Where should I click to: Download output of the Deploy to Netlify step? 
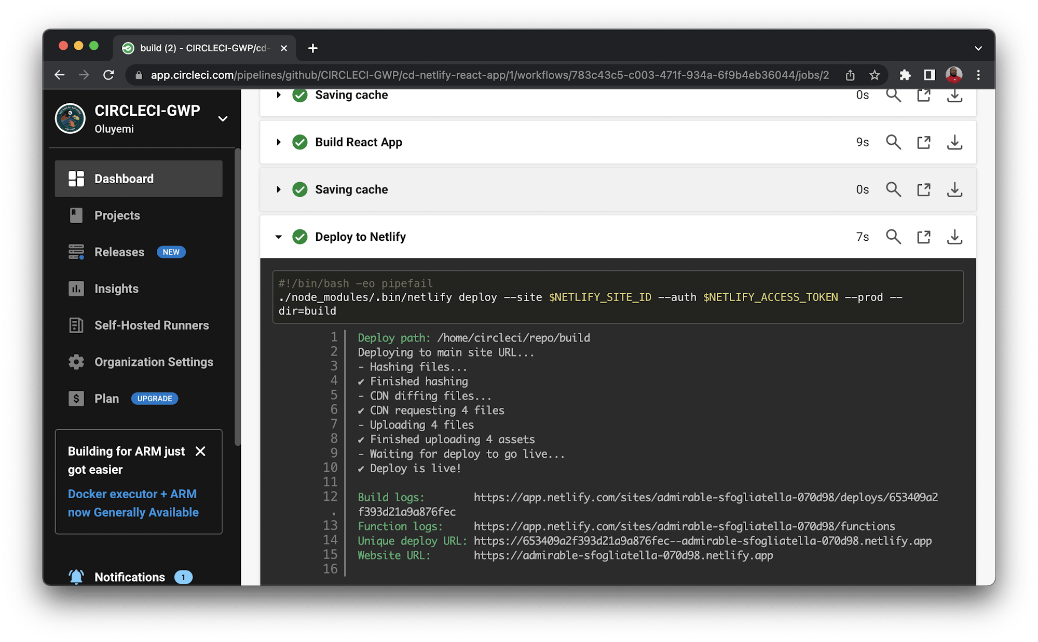pos(954,237)
